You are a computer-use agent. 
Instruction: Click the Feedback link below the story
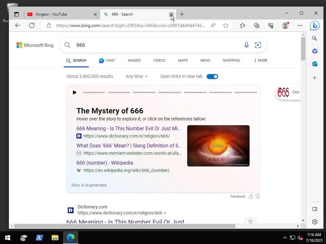click(238, 196)
